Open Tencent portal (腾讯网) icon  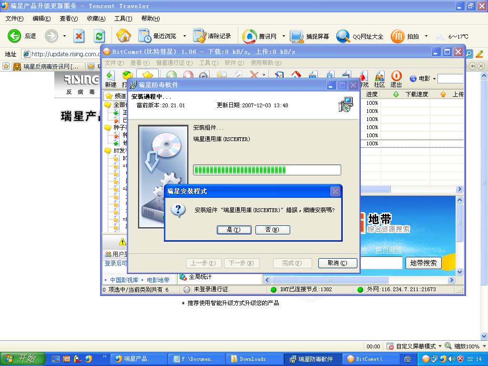coord(249,36)
